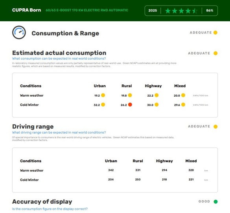Screen dimensions: 230x213
Task: Click the Mixed column header in consumption table
Action: pos(180,86)
